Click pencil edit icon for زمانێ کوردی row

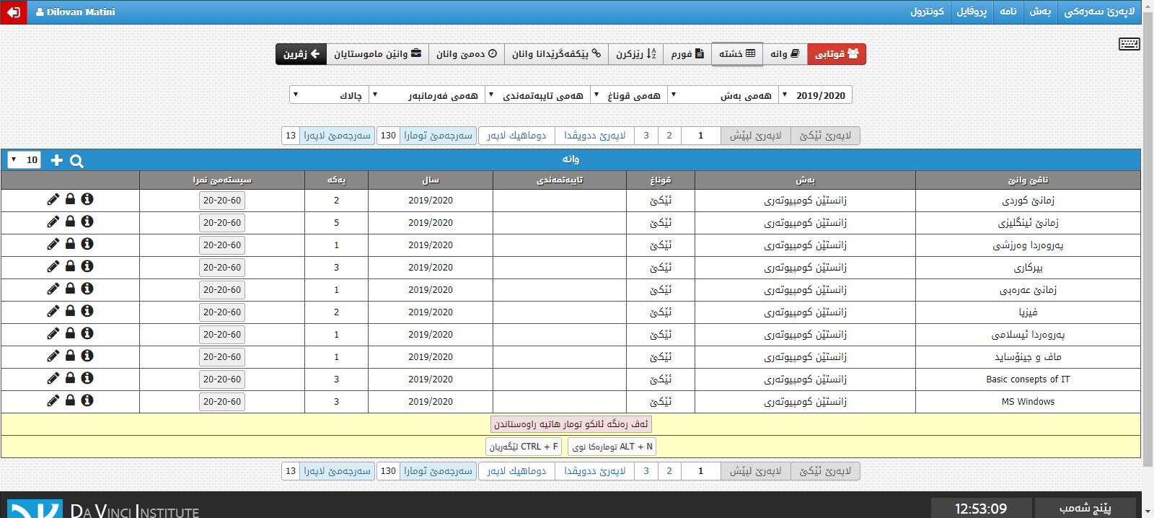[x=53, y=200]
